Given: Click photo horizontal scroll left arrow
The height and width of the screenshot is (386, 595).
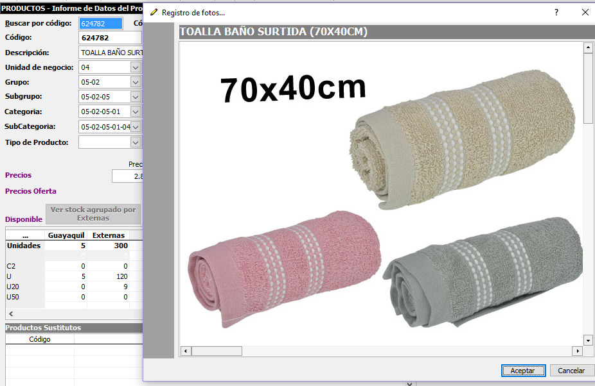Looking at the screenshot, I should tap(186, 351).
